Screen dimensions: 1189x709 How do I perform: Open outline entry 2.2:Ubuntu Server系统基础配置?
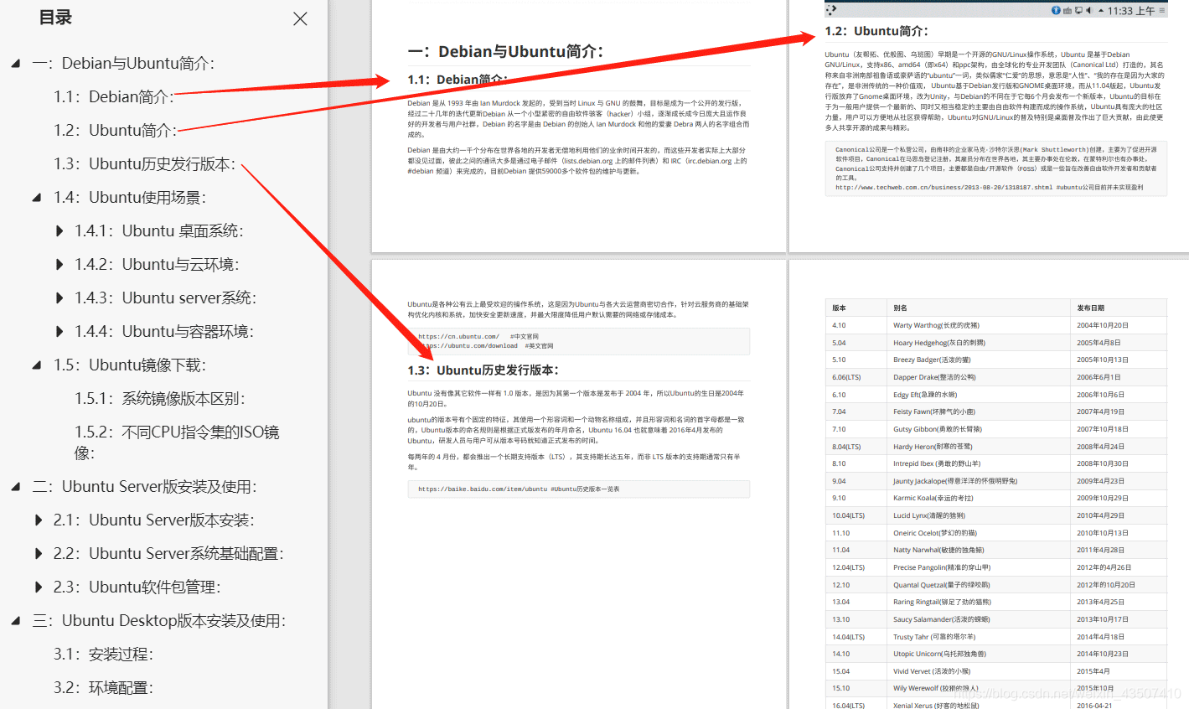[x=169, y=554]
